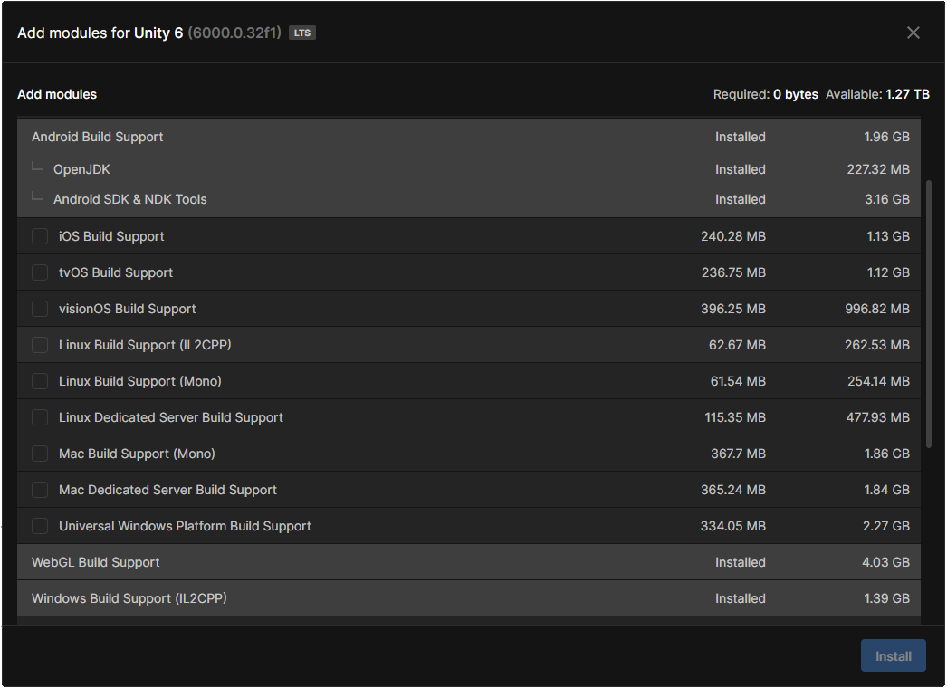Select Linux Build Support (IL2CPP) checkbox
Image resolution: width=947 pixels, height=688 pixels.
40,345
